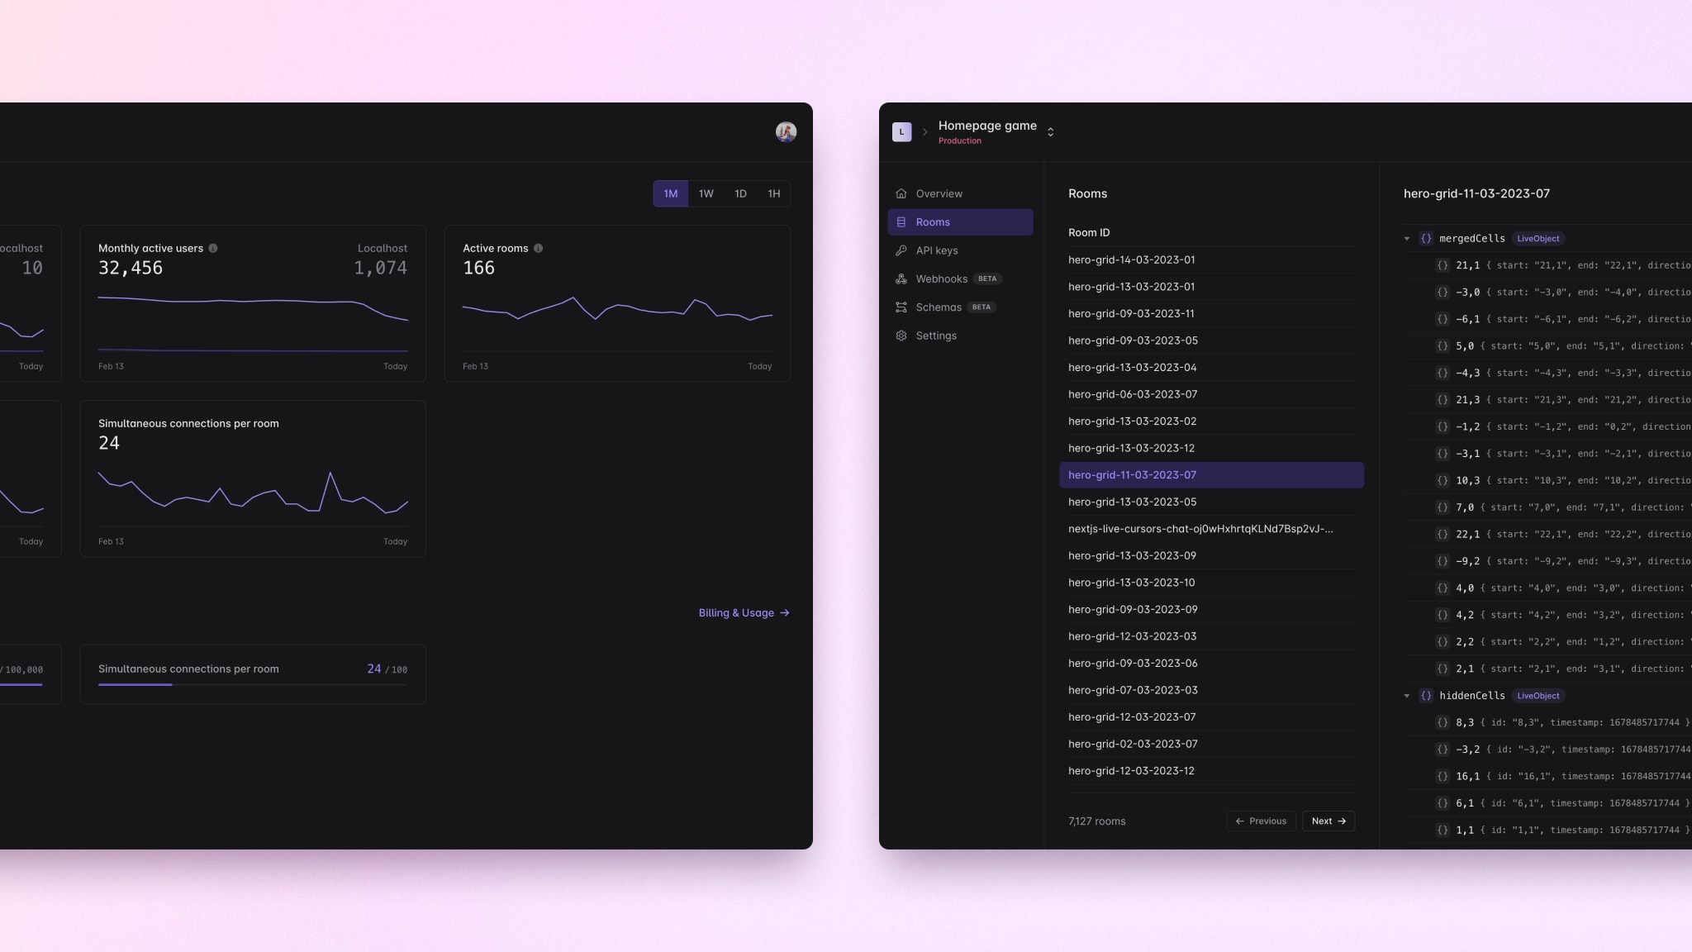Click the L workspace icon in the breadcrumb
The height and width of the screenshot is (952, 1692).
tap(901, 131)
